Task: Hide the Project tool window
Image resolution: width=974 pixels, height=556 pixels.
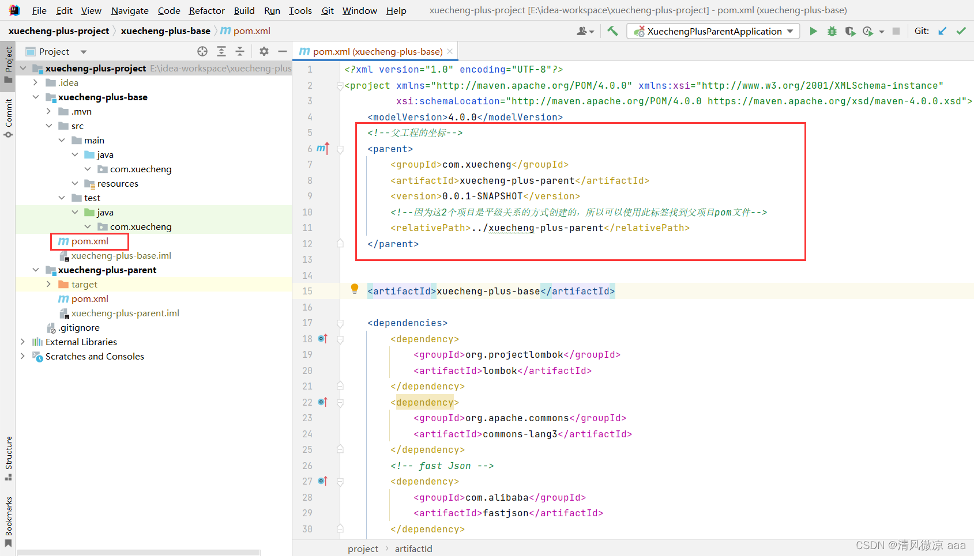Action: pyautogui.click(x=282, y=51)
